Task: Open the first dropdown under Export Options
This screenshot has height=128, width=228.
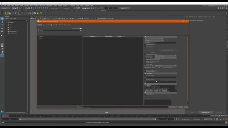Action: (154, 39)
